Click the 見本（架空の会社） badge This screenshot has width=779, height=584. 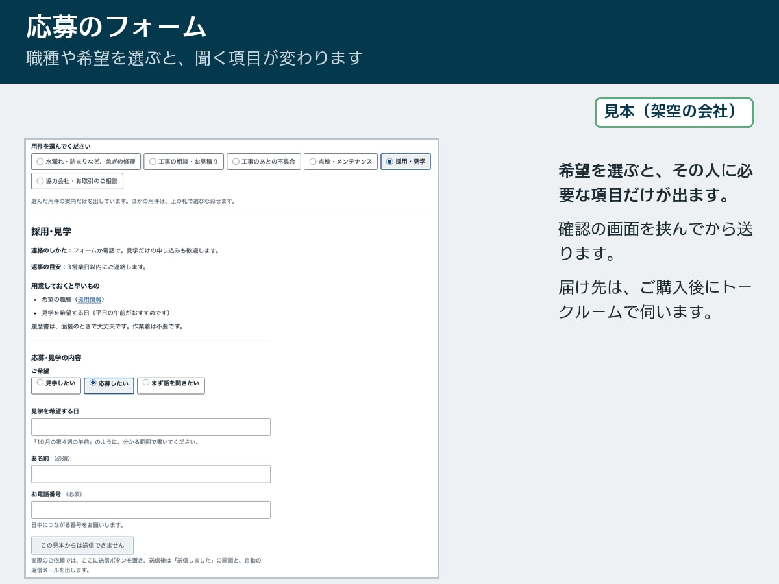(x=674, y=112)
